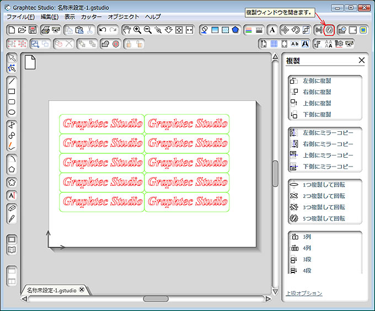Undo the last action
Viewport: 375px width, 311px height.
point(103,30)
